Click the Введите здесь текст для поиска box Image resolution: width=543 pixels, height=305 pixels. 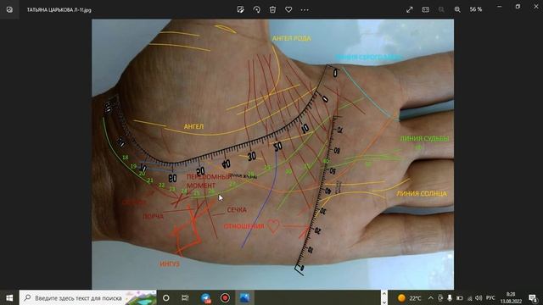click(x=88, y=297)
